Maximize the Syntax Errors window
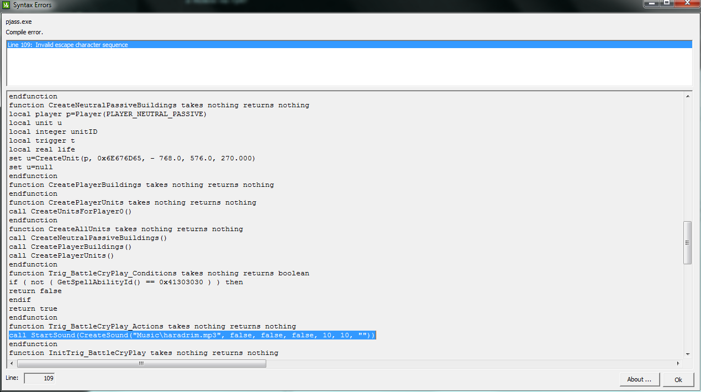Viewport: 701px width, 392px height. click(x=667, y=3)
